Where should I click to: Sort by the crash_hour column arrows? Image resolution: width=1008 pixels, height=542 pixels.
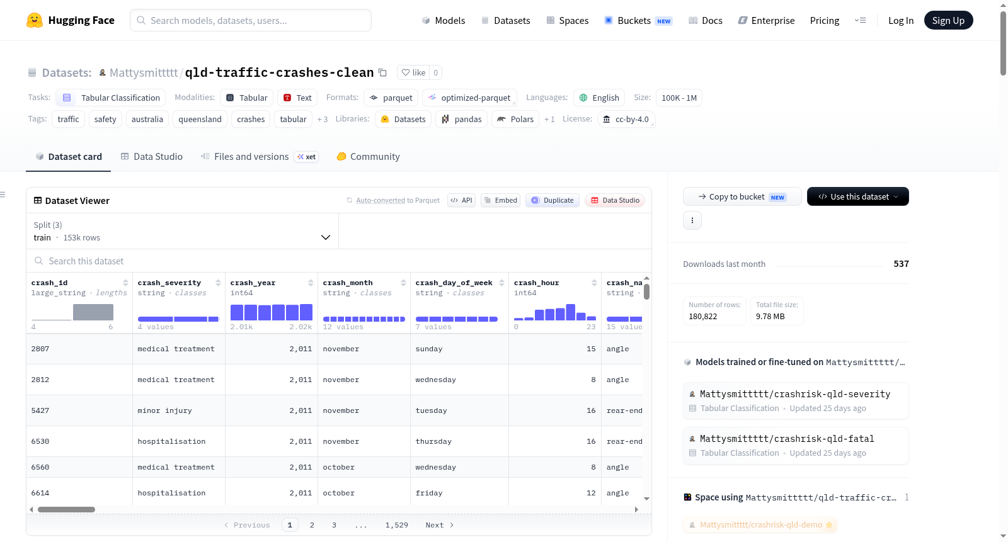pos(594,283)
